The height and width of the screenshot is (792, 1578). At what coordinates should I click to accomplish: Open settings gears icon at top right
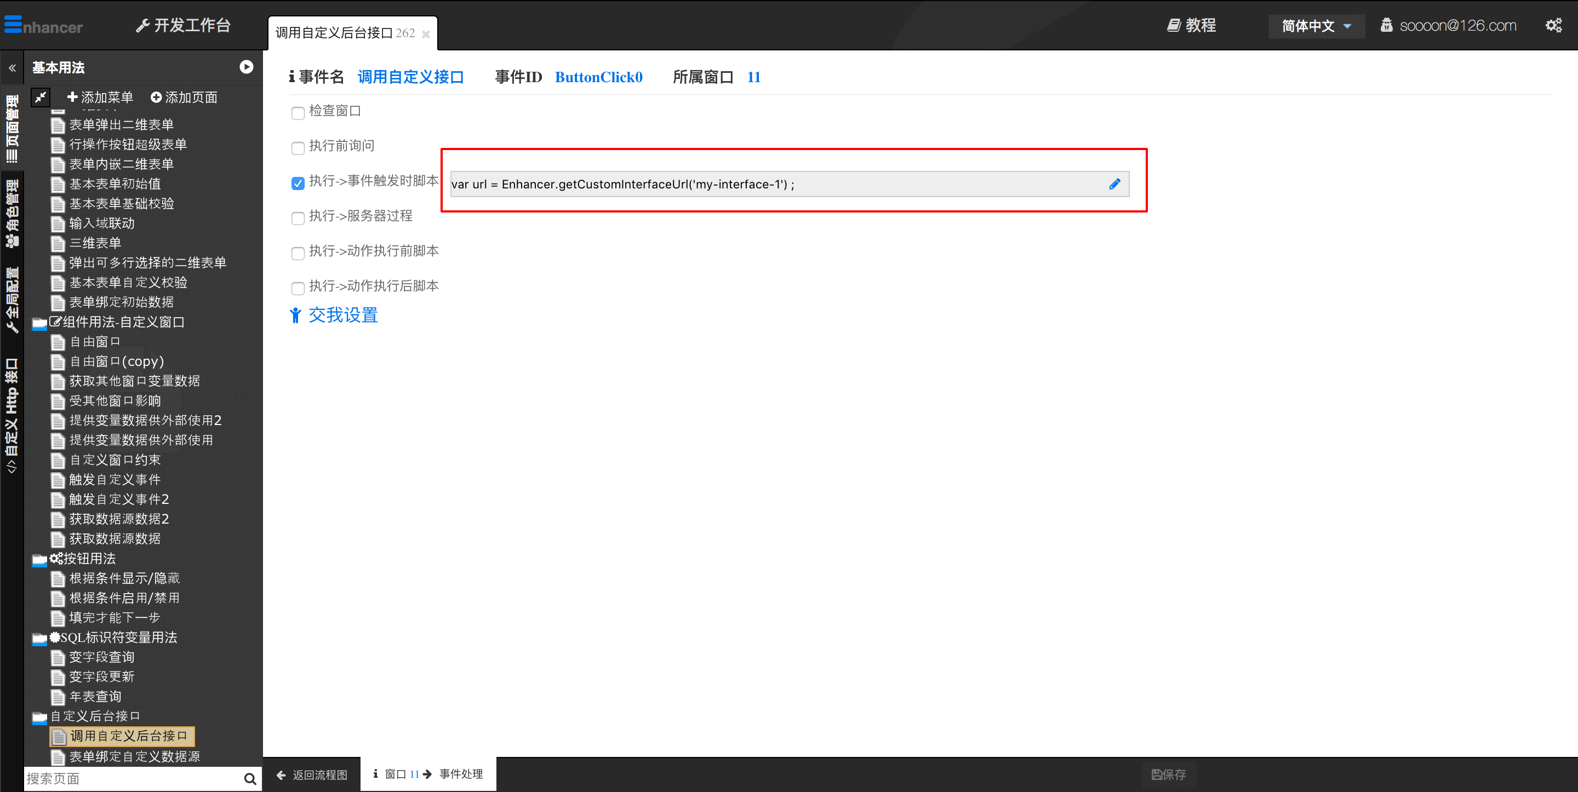point(1553,25)
